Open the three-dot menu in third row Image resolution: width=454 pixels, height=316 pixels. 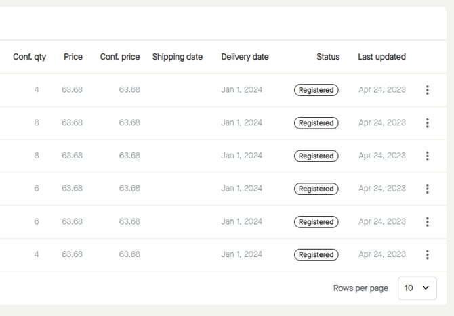point(427,156)
